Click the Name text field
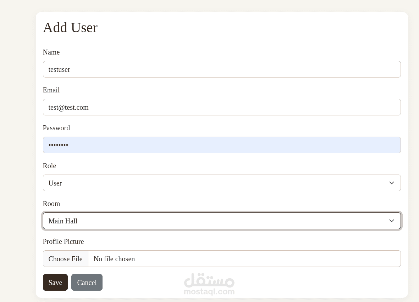The width and height of the screenshot is (419, 302). pos(222,69)
